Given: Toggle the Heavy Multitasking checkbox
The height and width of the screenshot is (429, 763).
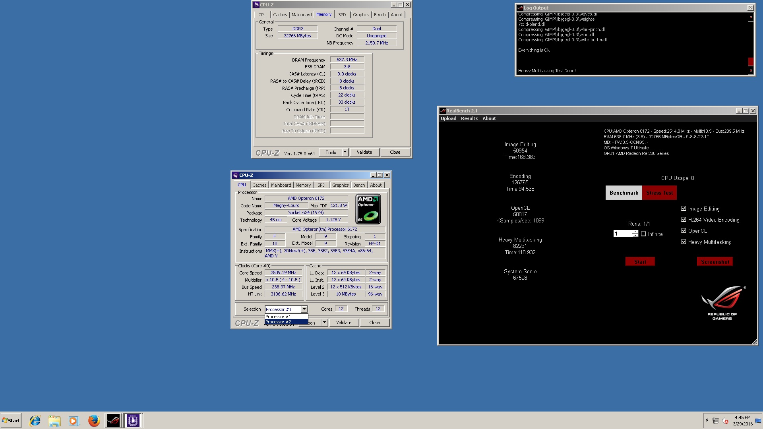Looking at the screenshot, I should pyautogui.click(x=684, y=242).
